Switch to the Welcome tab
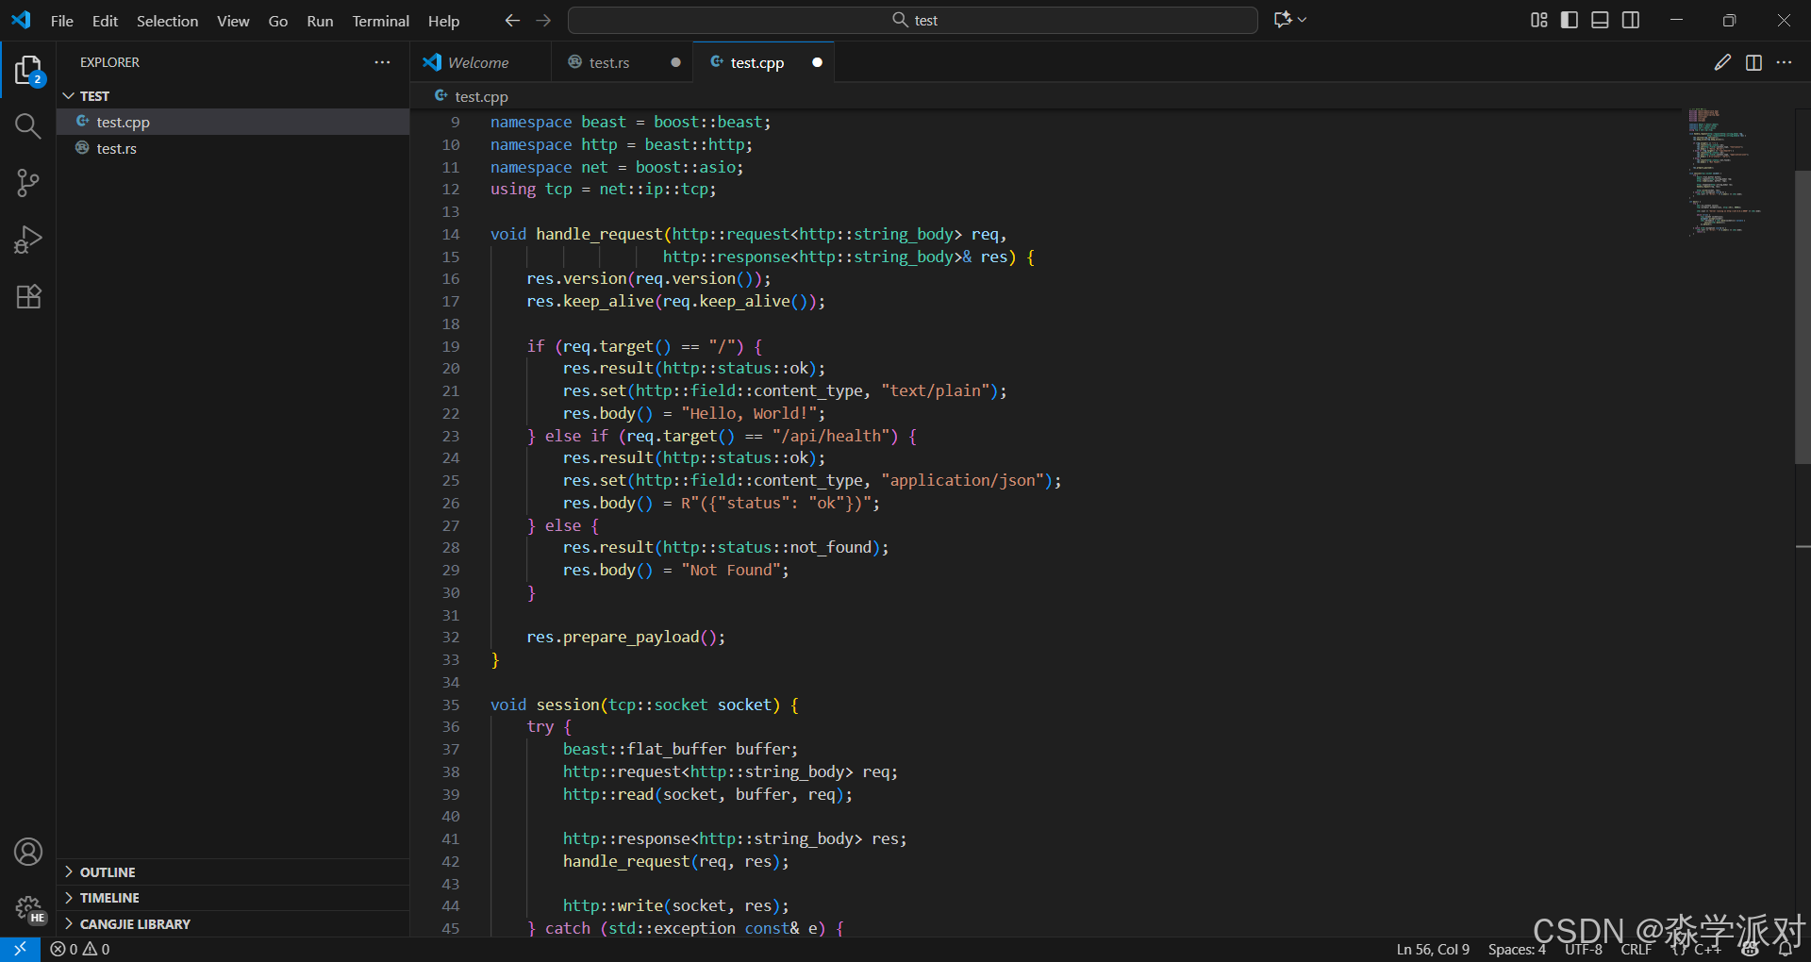Screen dimensions: 1811x962 [x=480, y=62]
